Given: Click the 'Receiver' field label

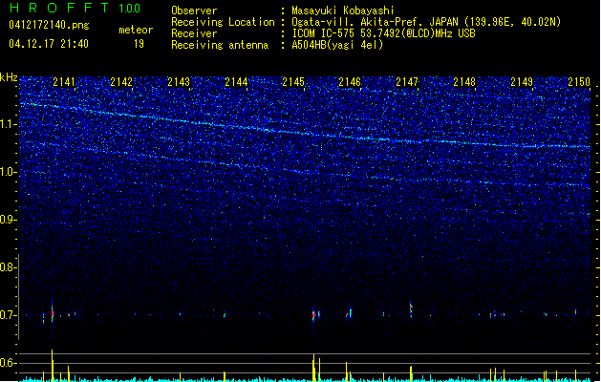Looking at the screenshot, I should pos(194,33).
